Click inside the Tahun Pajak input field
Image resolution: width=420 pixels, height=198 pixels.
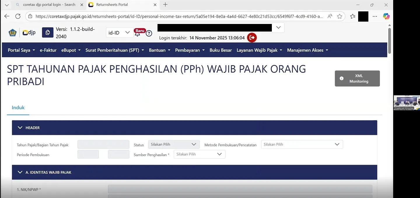point(103,144)
